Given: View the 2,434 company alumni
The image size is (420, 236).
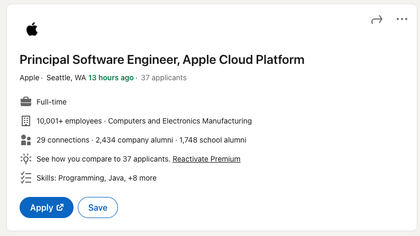Looking at the screenshot, I should coord(134,140).
